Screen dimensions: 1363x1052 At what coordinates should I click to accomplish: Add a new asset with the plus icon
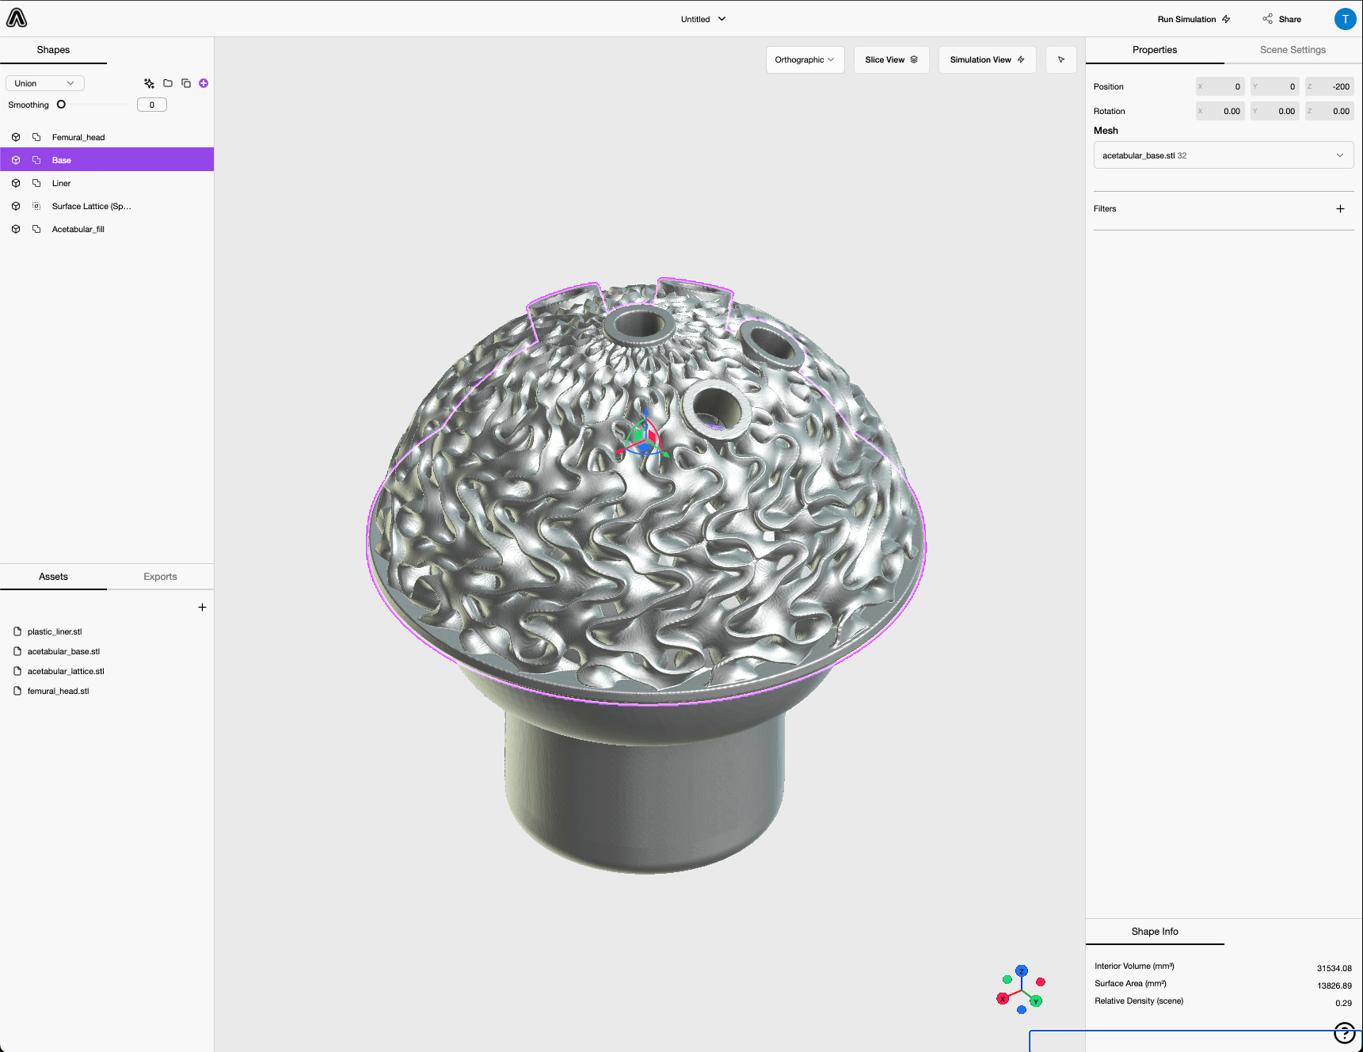coord(202,607)
